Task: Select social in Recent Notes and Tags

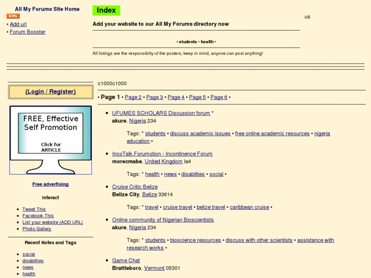Action: pyautogui.click(x=29, y=255)
